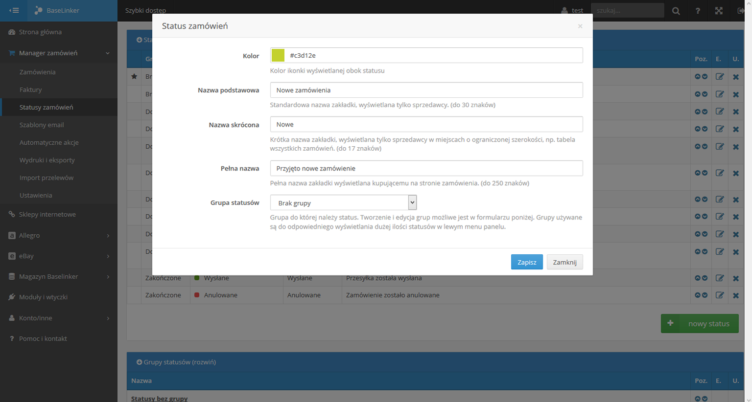The height and width of the screenshot is (402, 752).
Task: Expand the Magazyn Baselinker submenu
Action: coord(59,276)
